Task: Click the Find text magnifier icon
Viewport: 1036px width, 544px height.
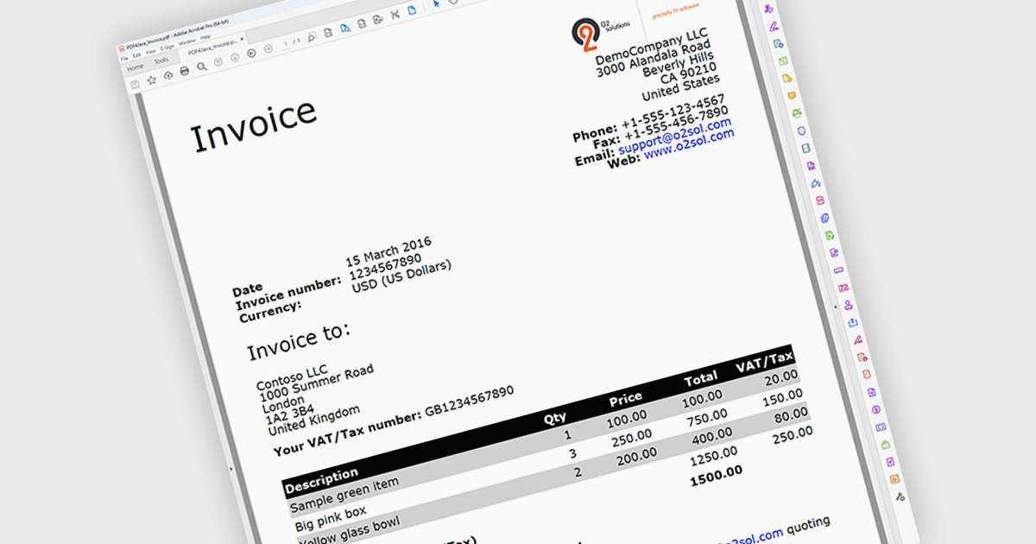Action: click(202, 66)
